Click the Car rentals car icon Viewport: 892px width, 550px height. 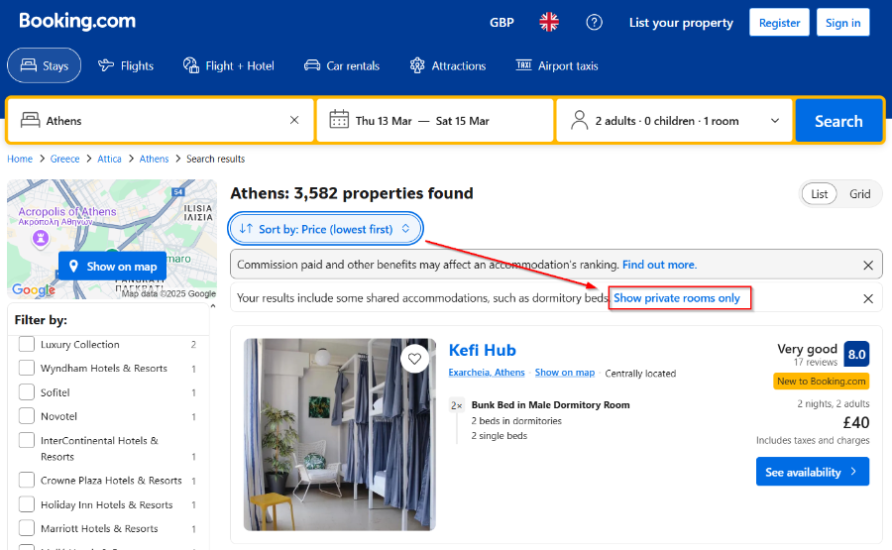(312, 65)
